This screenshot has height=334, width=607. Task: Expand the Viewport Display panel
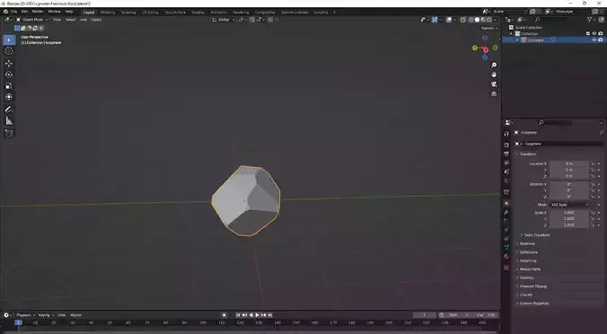tap(532, 286)
